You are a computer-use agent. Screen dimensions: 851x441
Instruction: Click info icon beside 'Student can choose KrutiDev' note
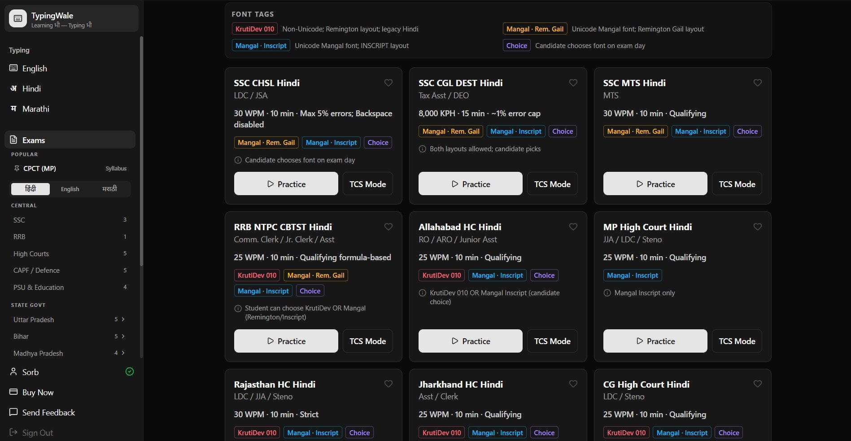pos(238,309)
